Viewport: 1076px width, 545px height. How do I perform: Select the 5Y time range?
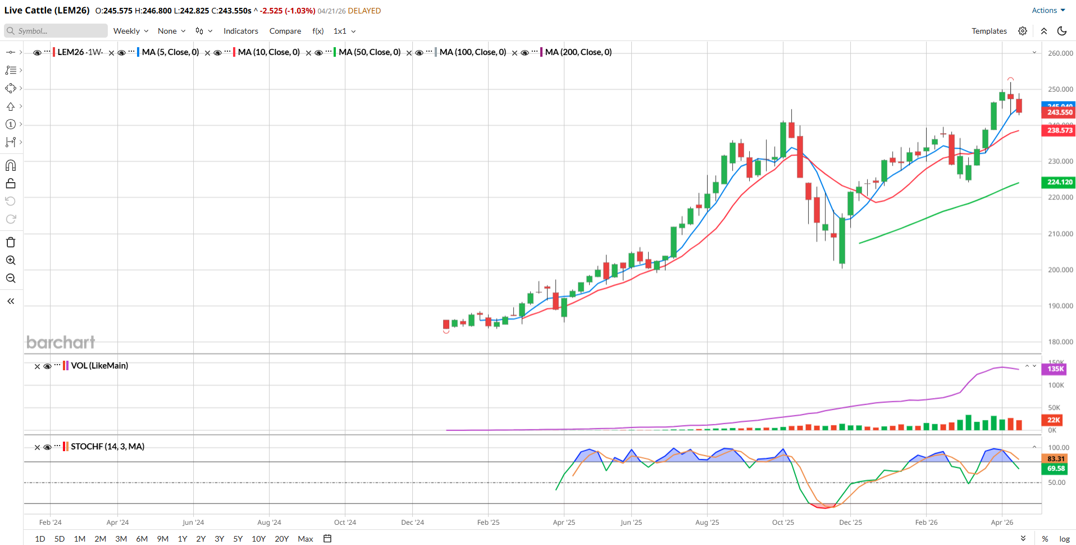238,538
